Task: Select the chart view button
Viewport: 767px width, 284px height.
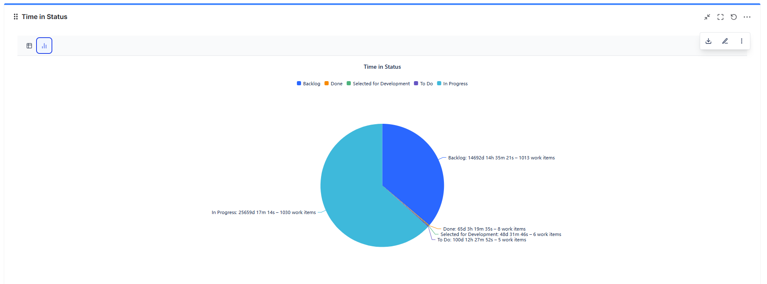Action: click(44, 46)
